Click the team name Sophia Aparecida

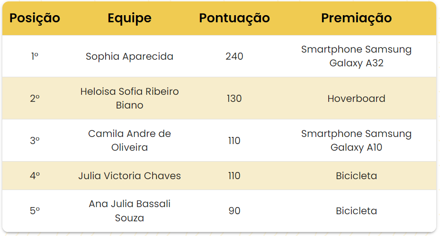pos(129,56)
